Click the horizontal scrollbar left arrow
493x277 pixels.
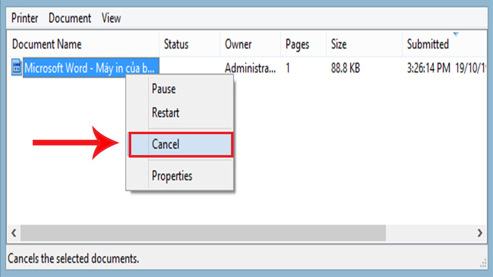14,233
